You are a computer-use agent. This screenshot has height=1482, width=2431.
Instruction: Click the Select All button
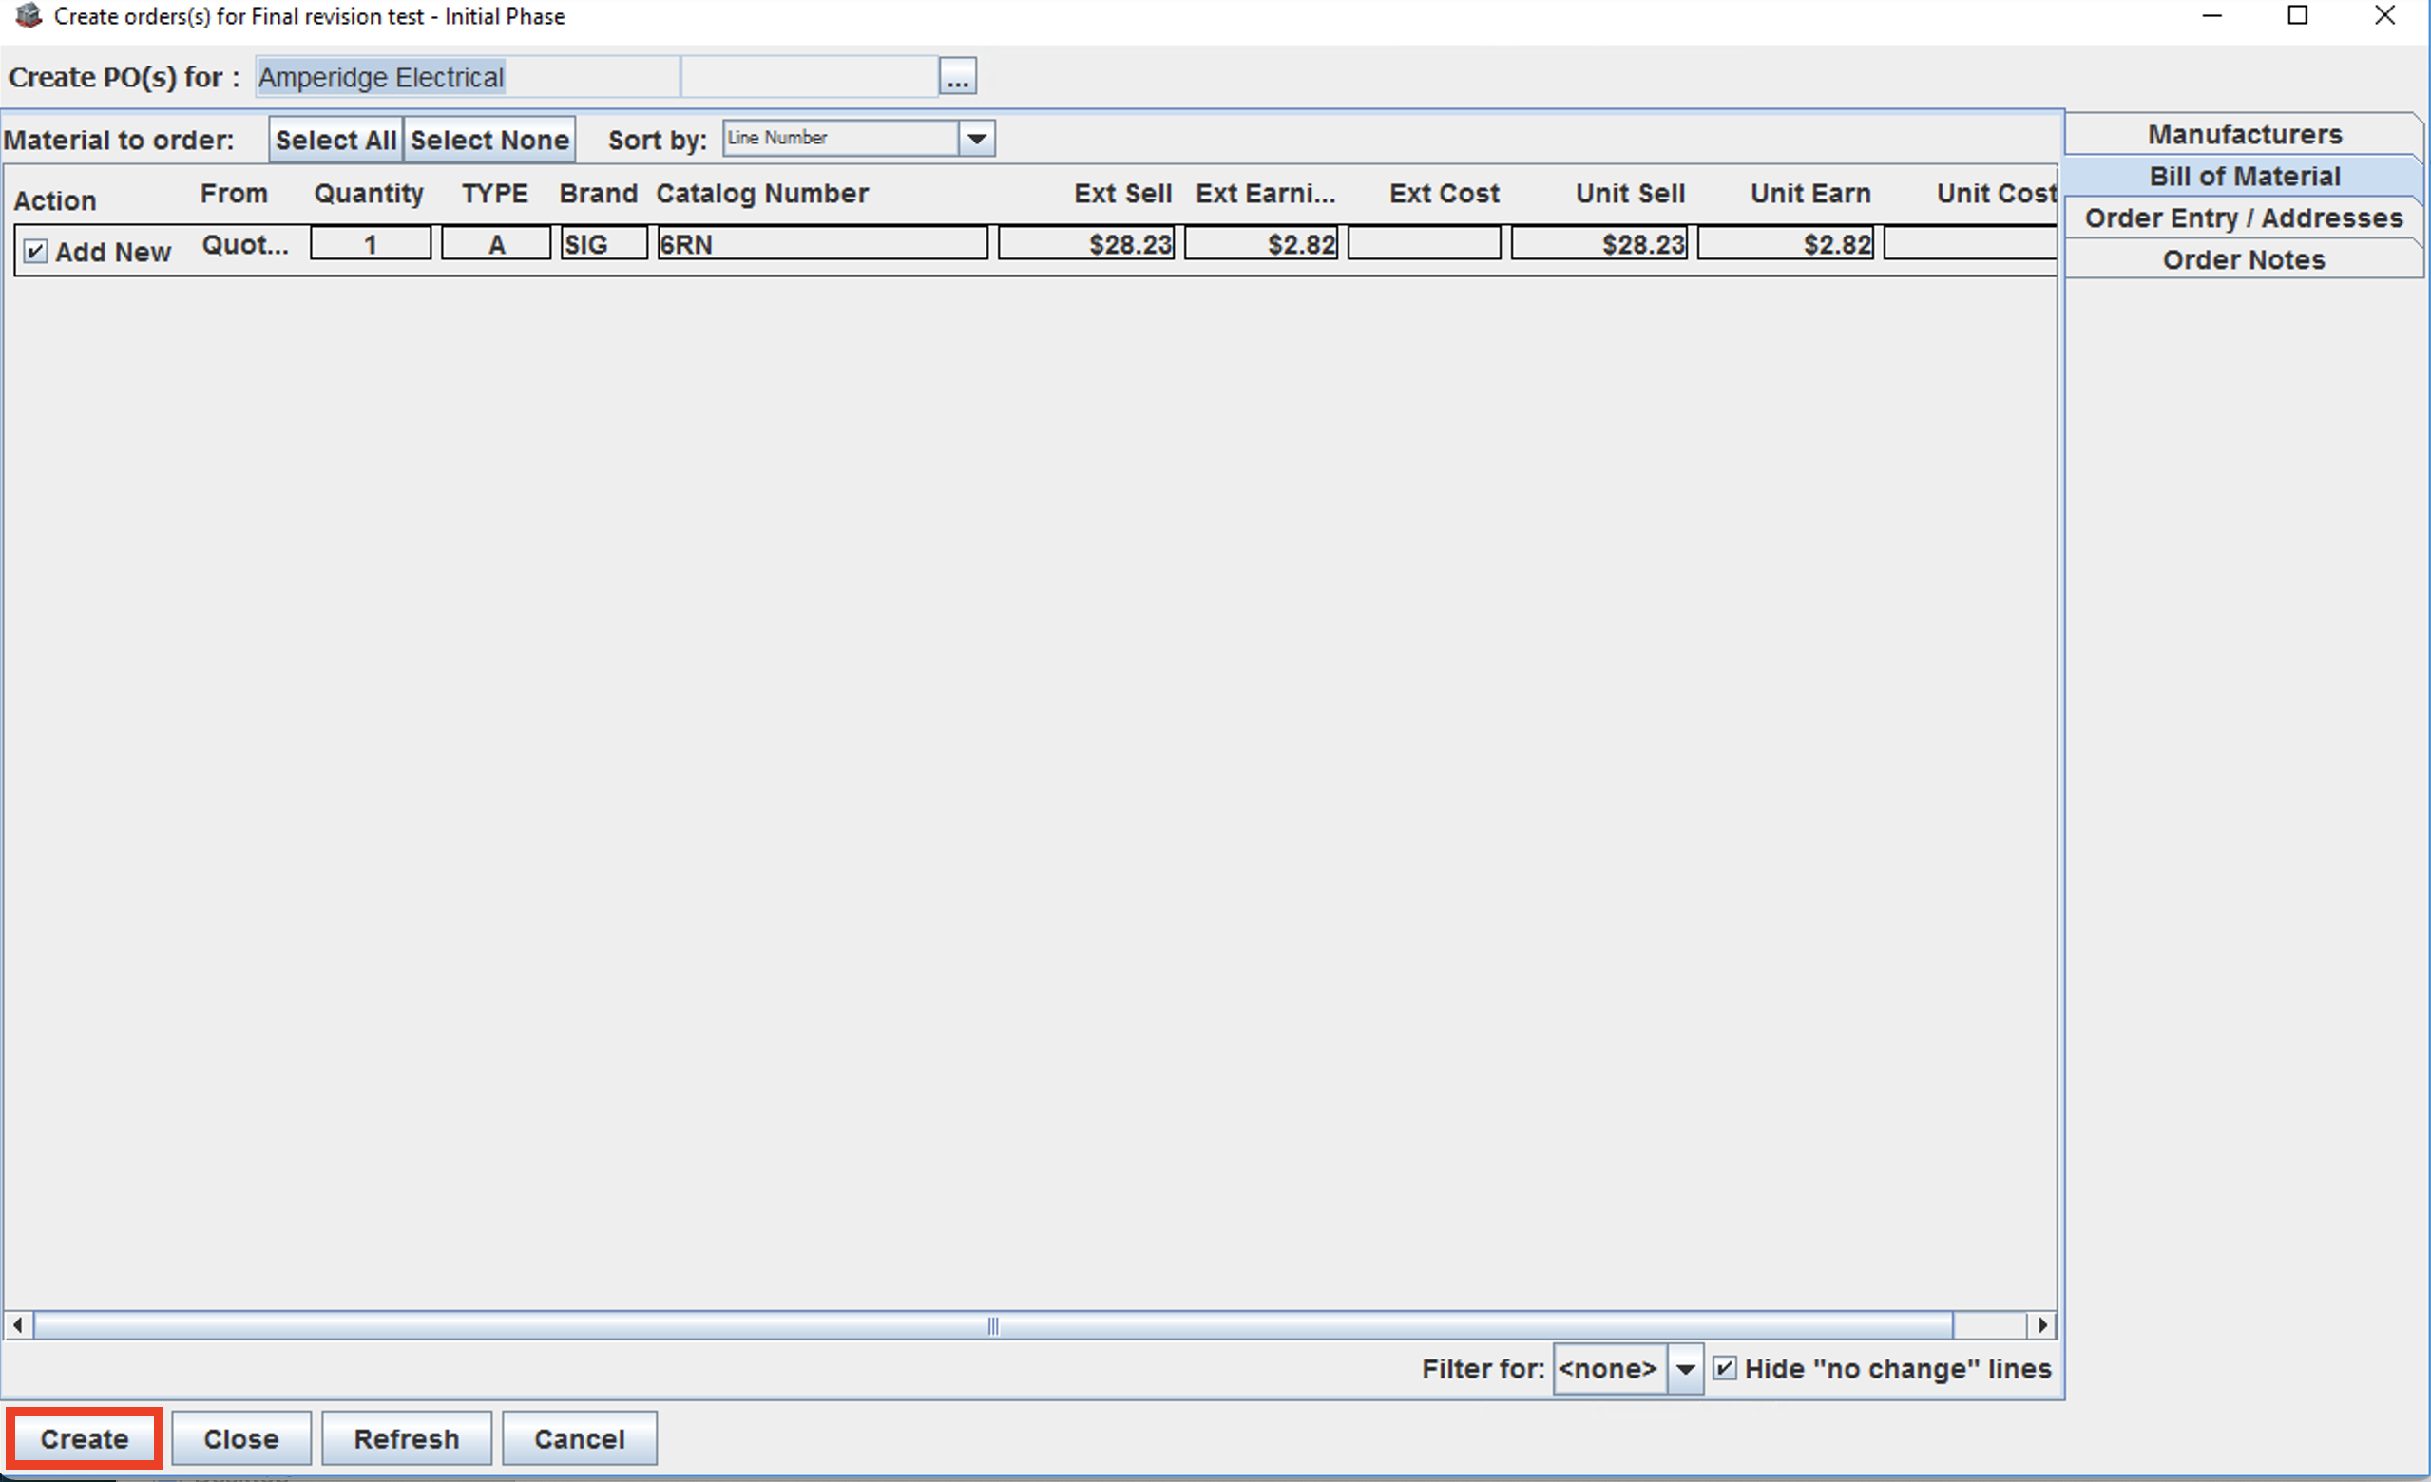pyautogui.click(x=335, y=139)
